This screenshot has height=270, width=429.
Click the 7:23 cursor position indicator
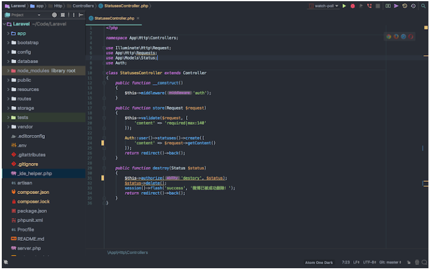coord(345,262)
